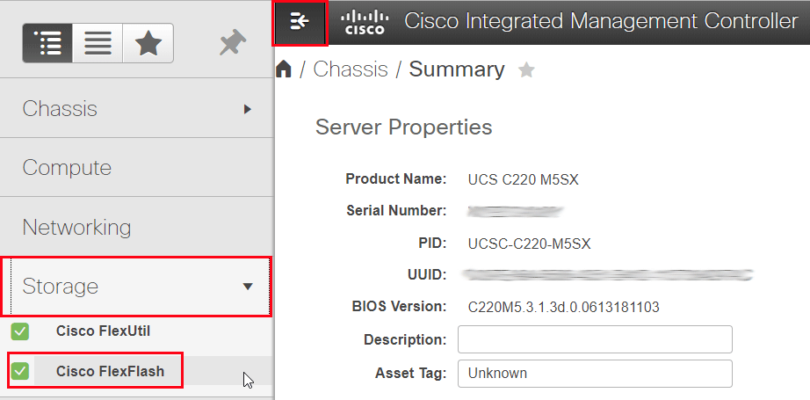810x400 pixels.
Task: Open the Compute navigation item
Action: (x=136, y=167)
